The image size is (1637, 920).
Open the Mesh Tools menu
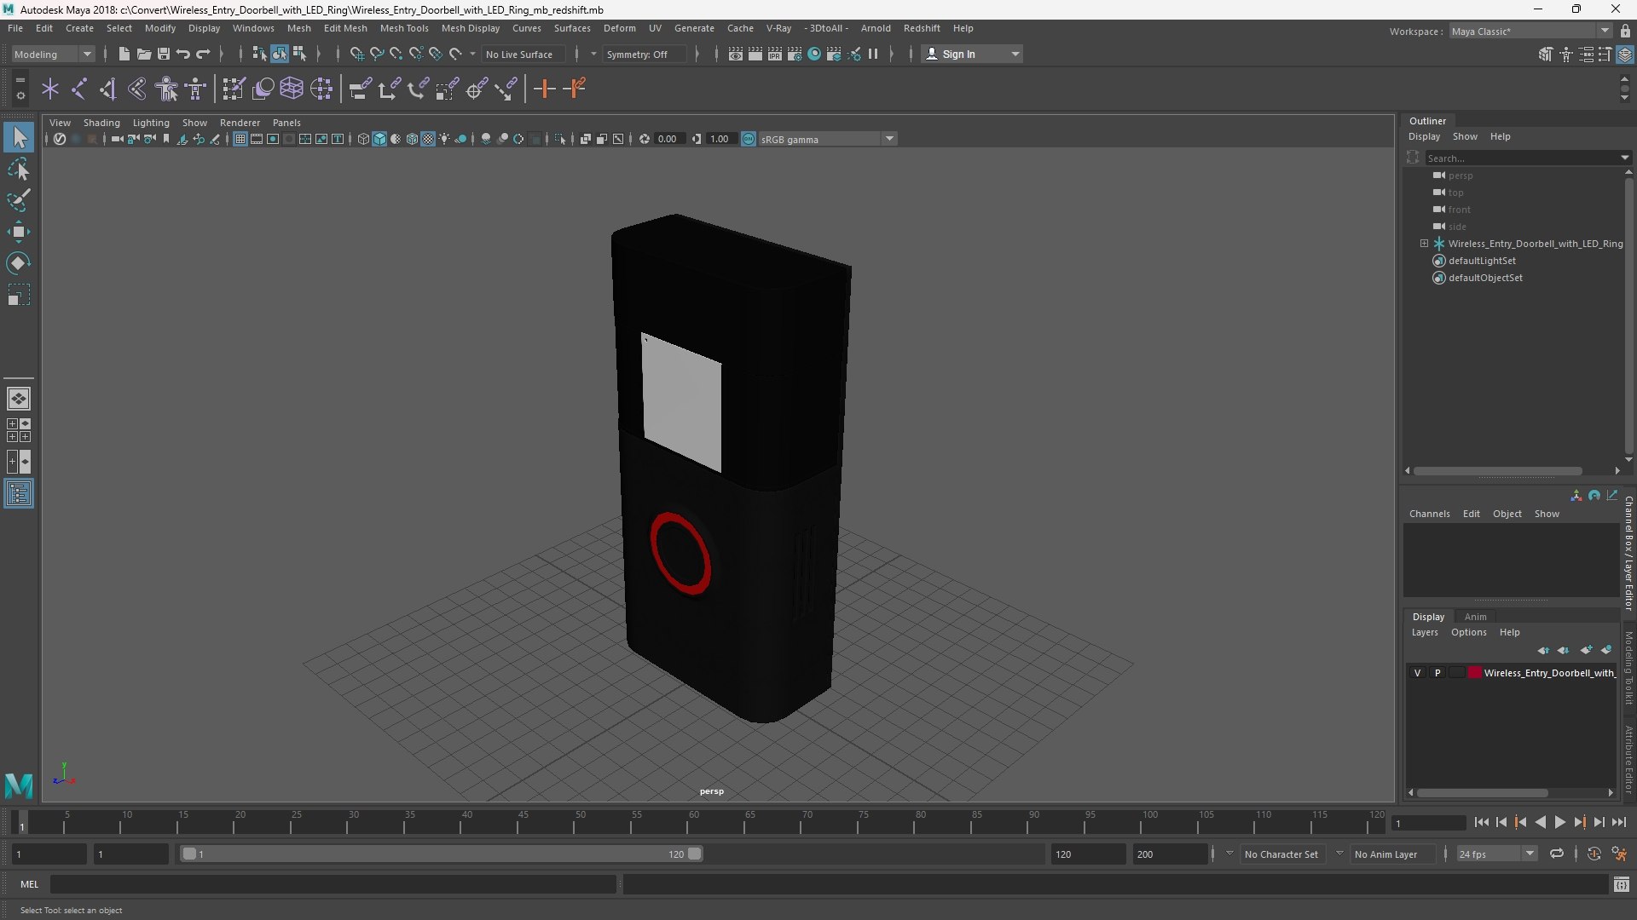pyautogui.click(x=404, y=28)
